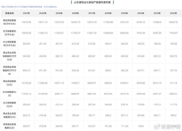Select the 2015年 column header
The width and height of the screenshot is (182, 131).
point(125,13)
